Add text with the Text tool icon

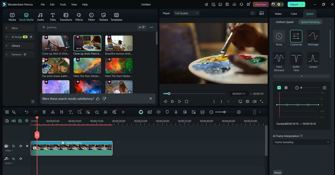coord(71,112)
